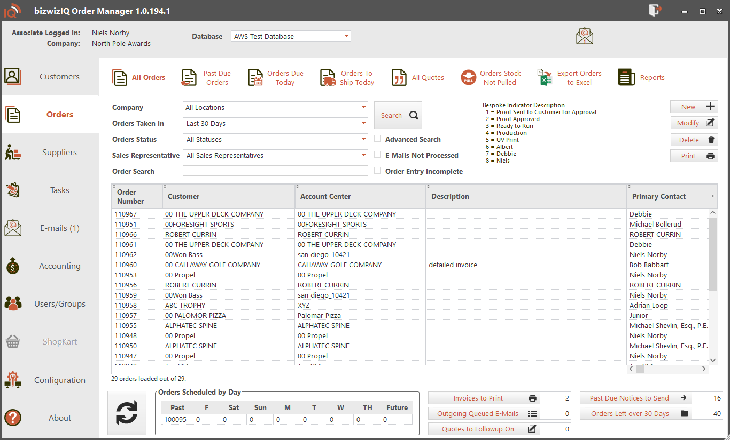Screen dimensions: 730x440
Task: Click the Order Search text field
Action: click(x=275, y=171)
